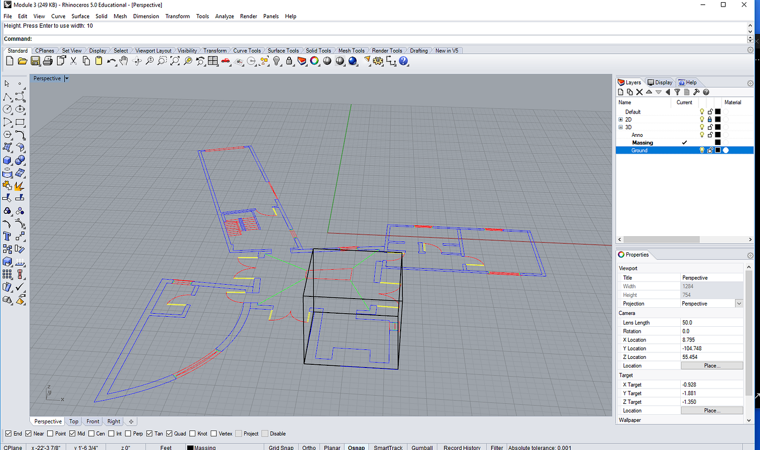The image size is (760, 450).
Task: Expand the 2D layer tree
Action: pyautogui.click(x=621, y=119)
